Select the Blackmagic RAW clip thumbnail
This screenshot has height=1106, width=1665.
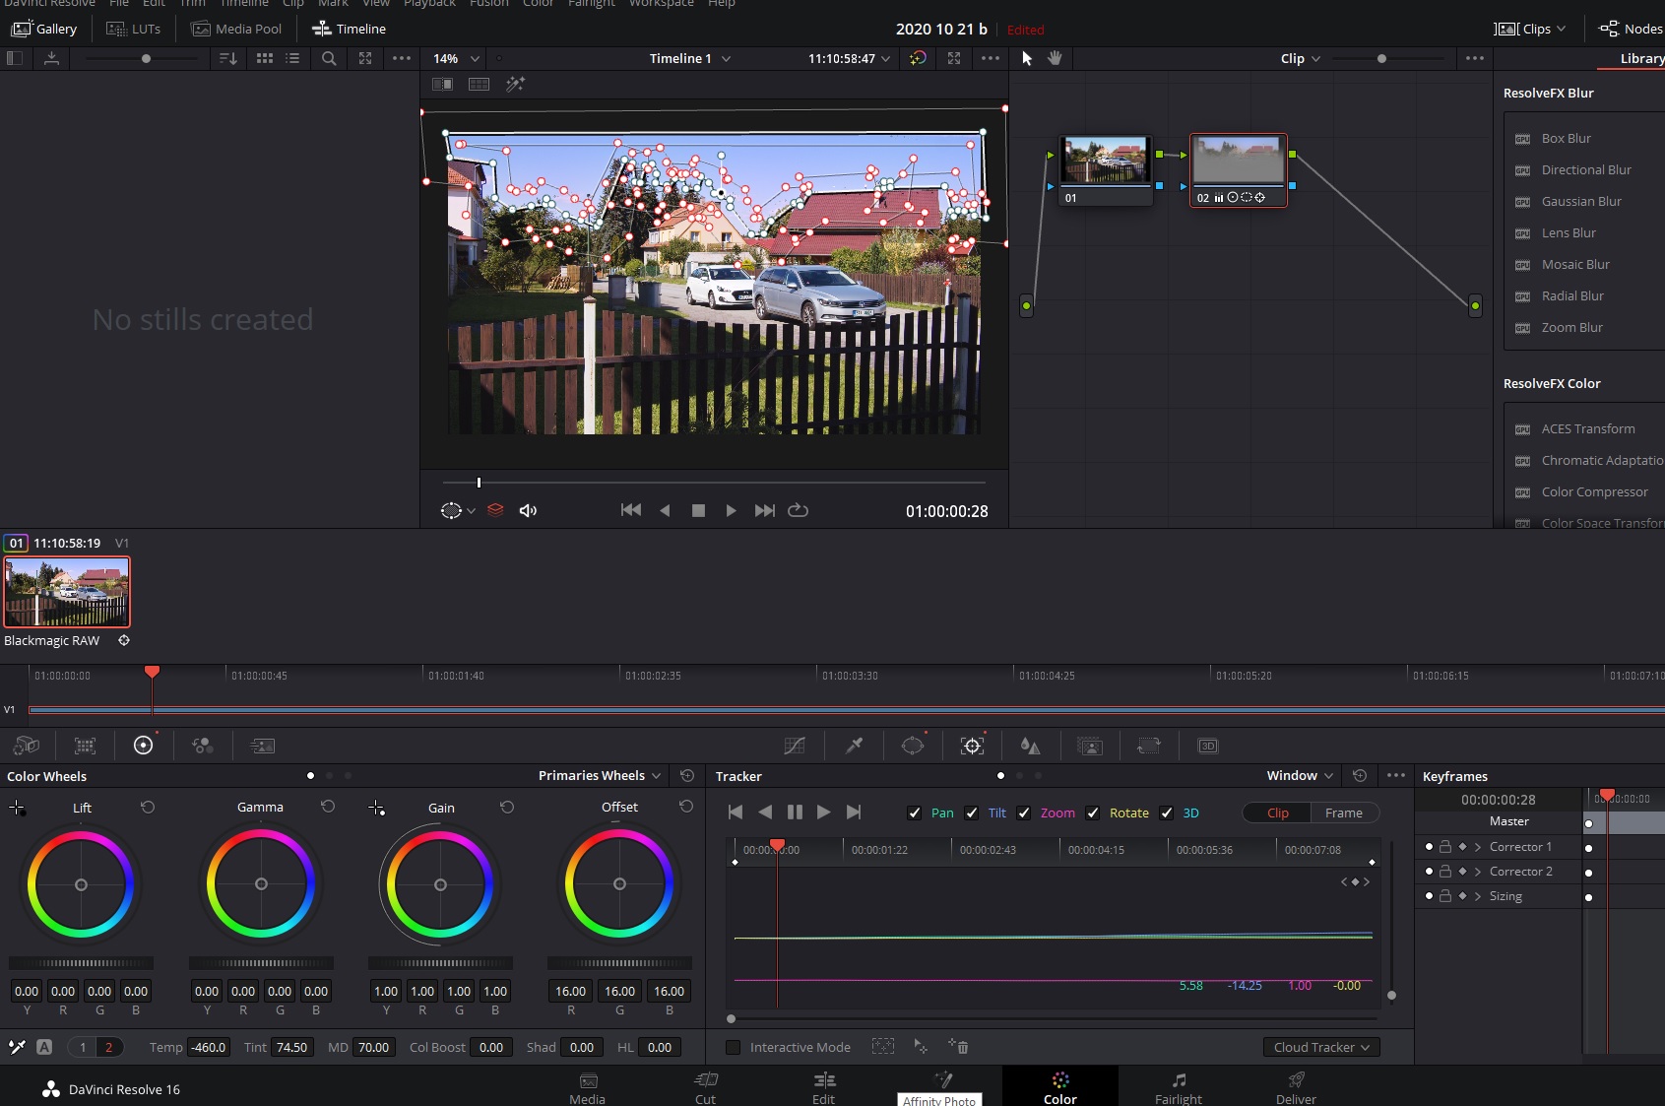click(67, 592)
